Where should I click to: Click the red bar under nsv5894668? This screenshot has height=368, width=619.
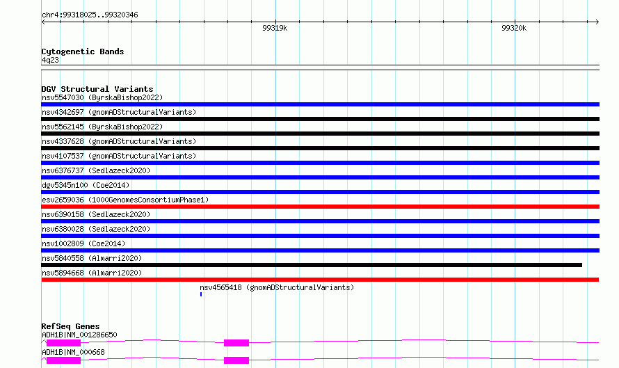tap(320, 280)
